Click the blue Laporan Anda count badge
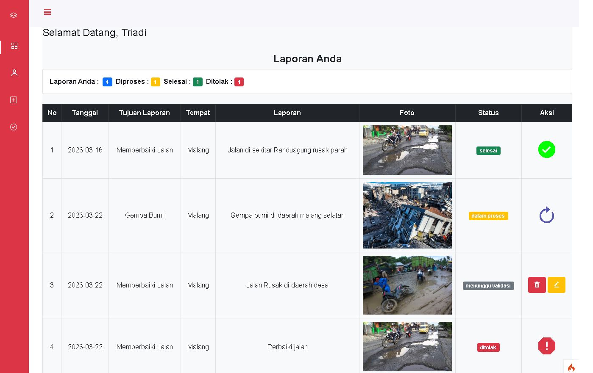Image resolution: width=593 pixels, height=373 pixels. pos(107,82)
